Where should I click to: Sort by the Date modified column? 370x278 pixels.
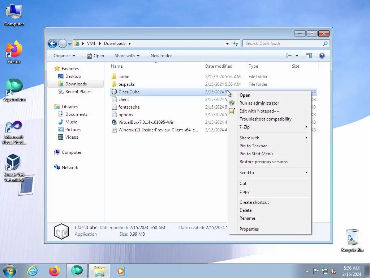tap(224, 66)
